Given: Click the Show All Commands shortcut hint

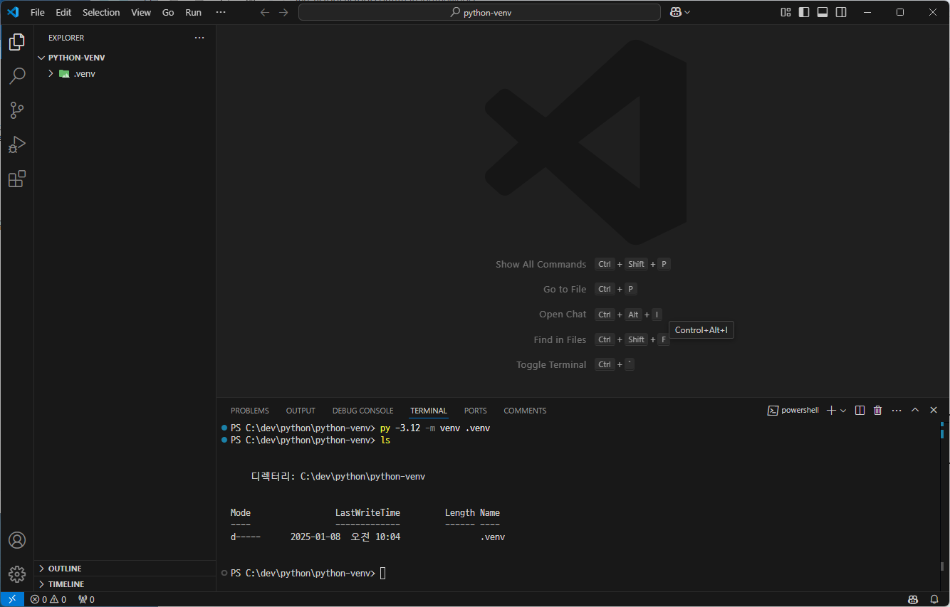Looking at the screenshot, I should point(583,264).
